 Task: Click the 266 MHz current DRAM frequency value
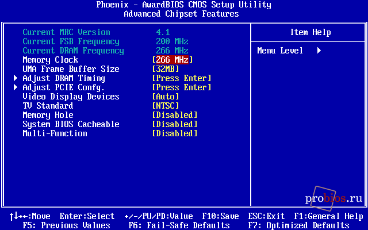tap(172, 51)
